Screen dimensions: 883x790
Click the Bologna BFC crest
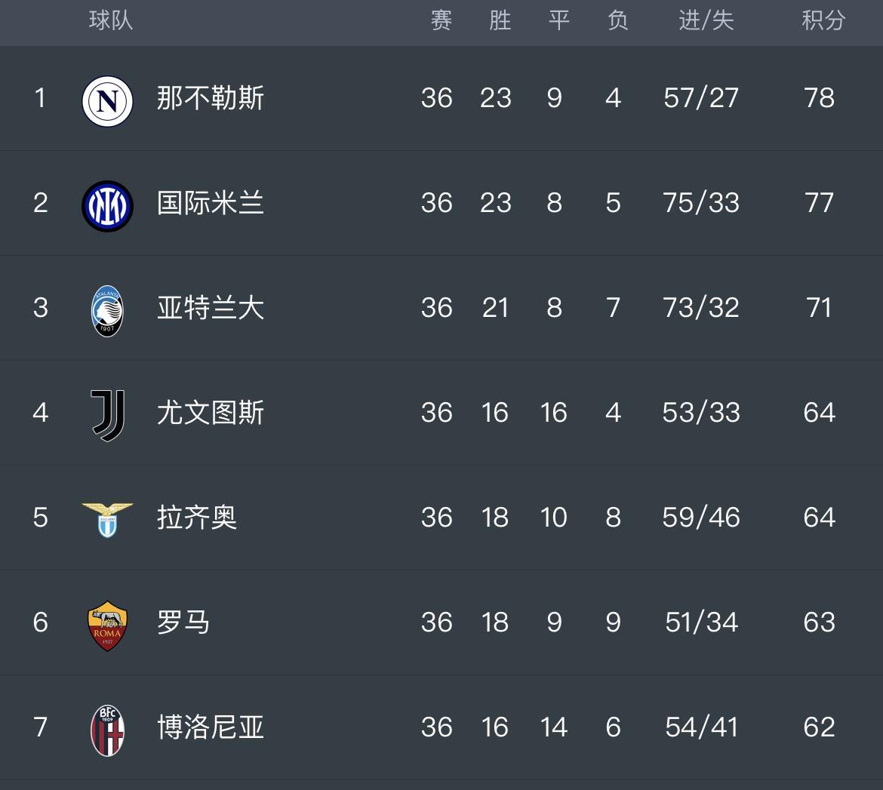108,730
